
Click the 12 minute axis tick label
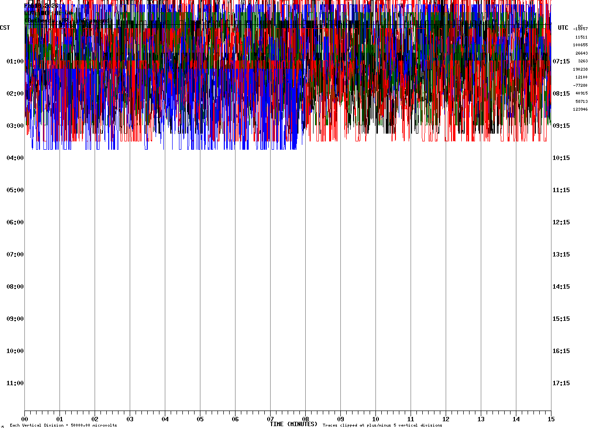pos(446,419)
